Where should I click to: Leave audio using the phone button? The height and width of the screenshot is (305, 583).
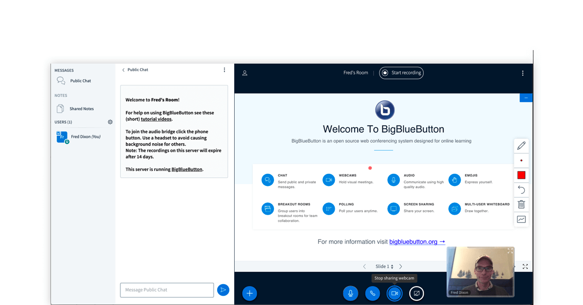click(x=373, y=293)
